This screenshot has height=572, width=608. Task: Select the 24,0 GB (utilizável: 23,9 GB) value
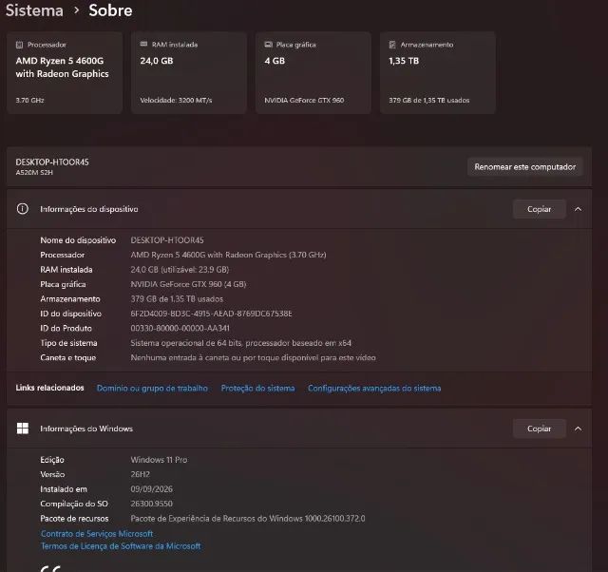(x=180, y=270)
